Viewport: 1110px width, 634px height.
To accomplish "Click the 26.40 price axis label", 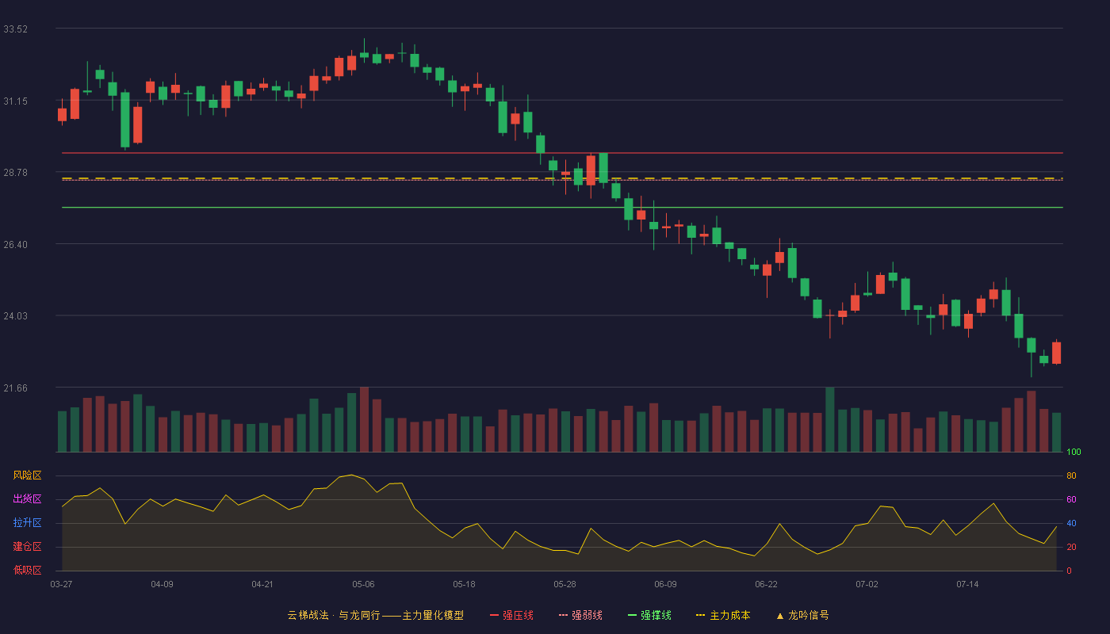I will (16, 245).
